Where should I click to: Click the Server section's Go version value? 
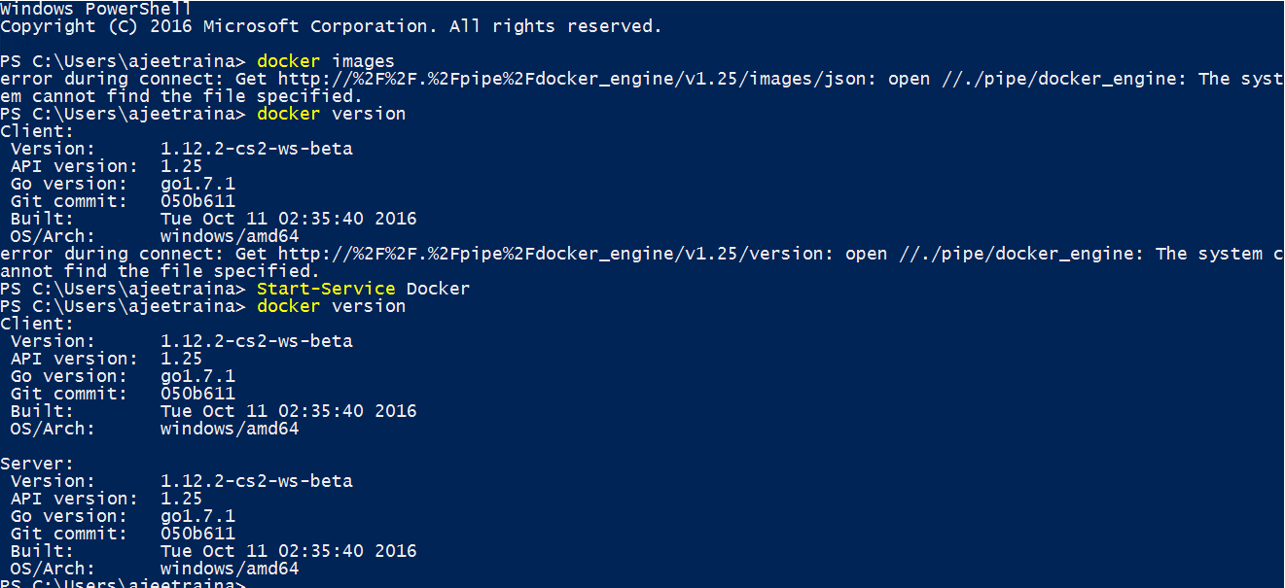tap(197, 516)
